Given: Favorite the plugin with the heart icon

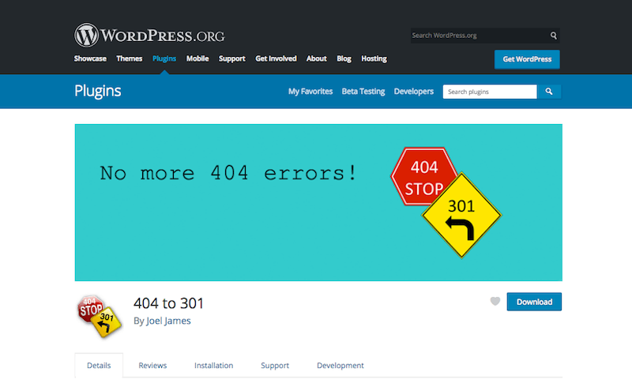Looking at the screenshot, I should pos(495,301).
